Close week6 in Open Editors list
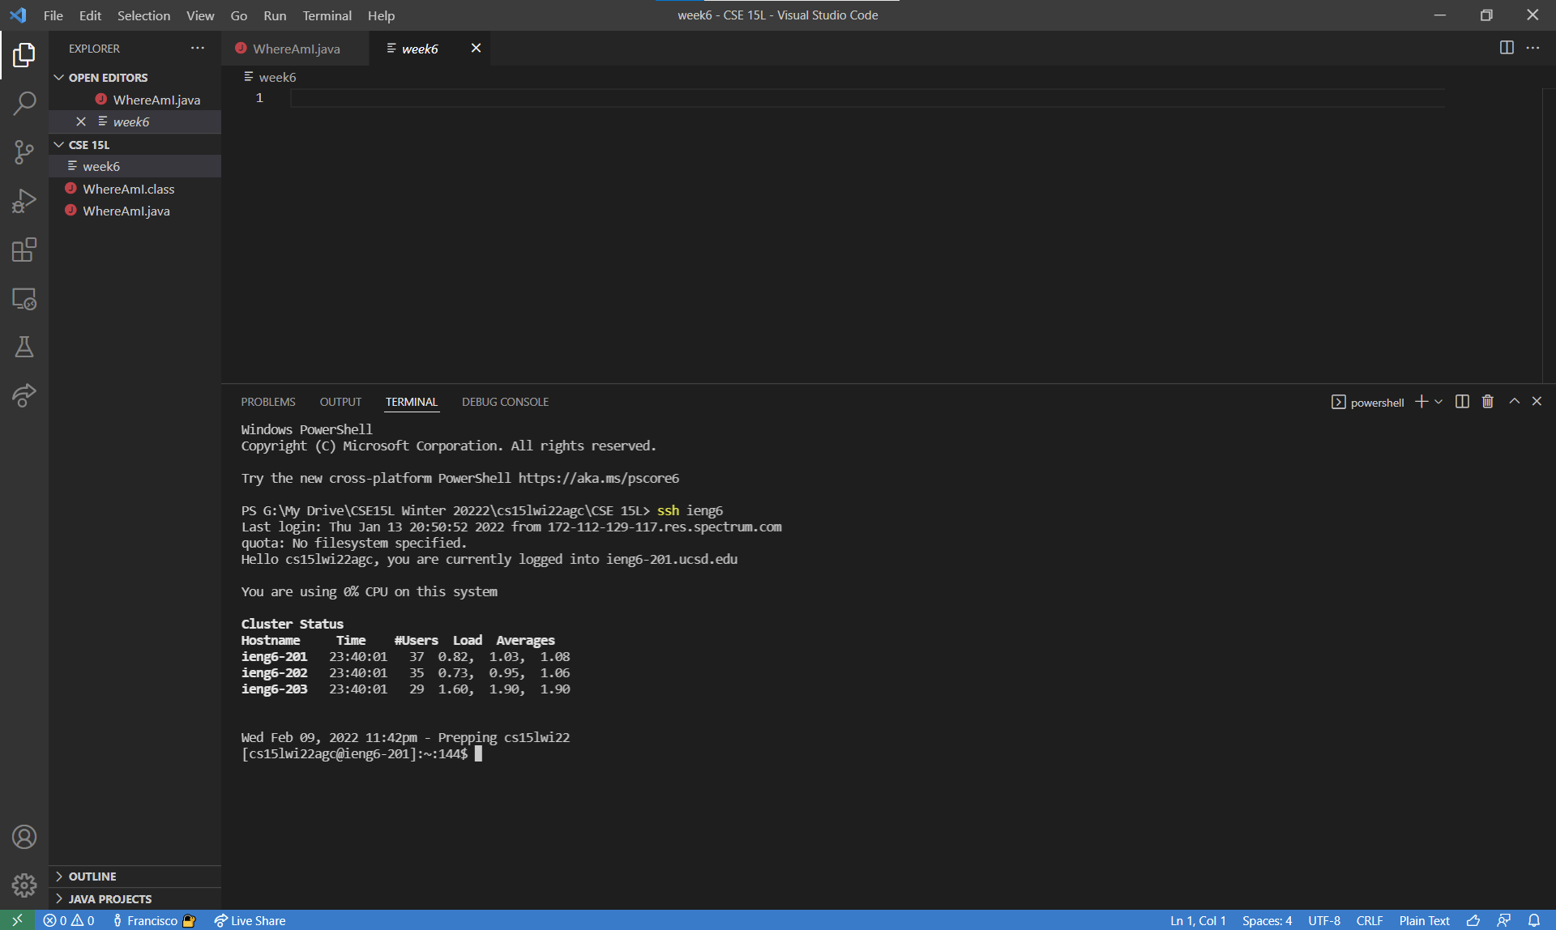 81,122
